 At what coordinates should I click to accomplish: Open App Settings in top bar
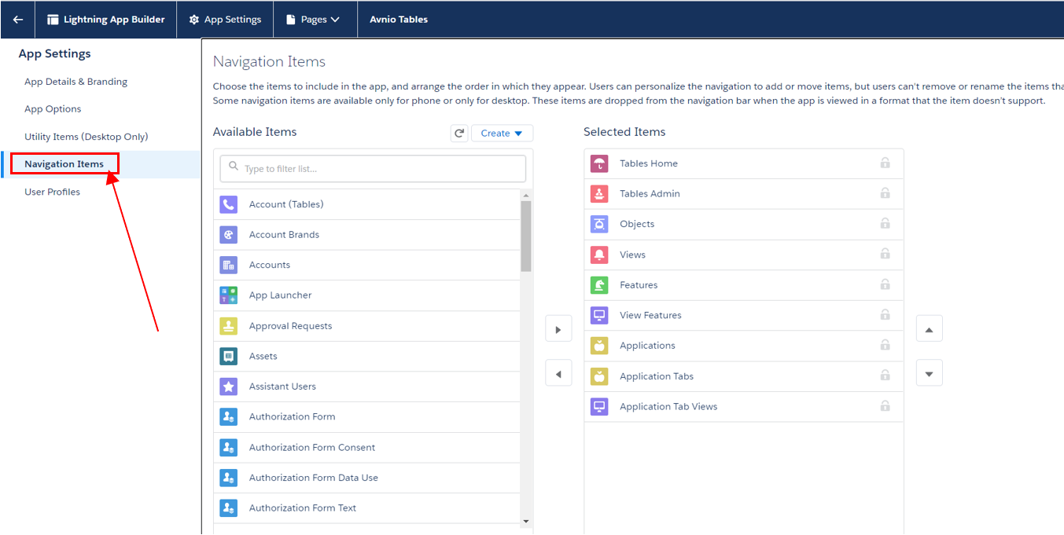tap(225, 20)
